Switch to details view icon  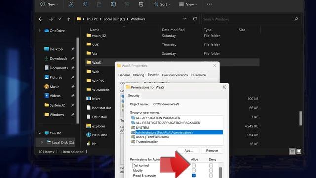[292, 152]
